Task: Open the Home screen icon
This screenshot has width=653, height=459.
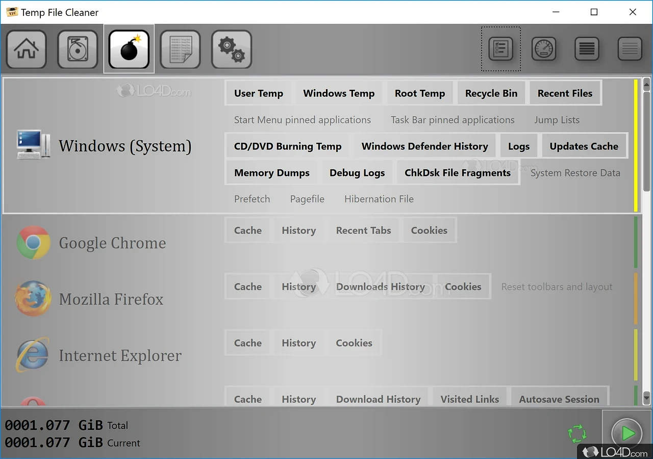Action: click(27, 49)
